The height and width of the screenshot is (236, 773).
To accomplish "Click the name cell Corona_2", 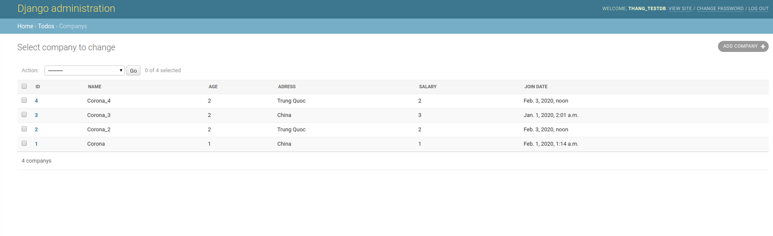I will pyautogui.click(x=99, y=129).
